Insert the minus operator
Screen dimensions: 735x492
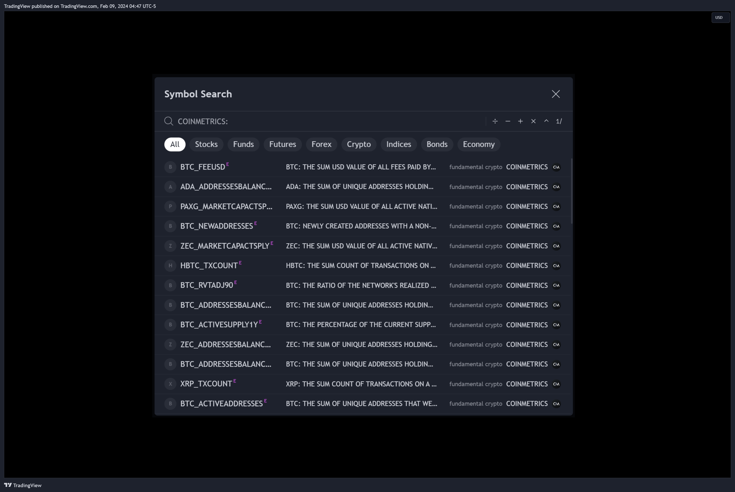[x=508, y=121]
